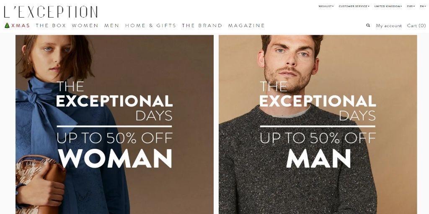Open the Man up to 50% off banner
The width and height of the screenshot is (429, 214).
[318, 125]
